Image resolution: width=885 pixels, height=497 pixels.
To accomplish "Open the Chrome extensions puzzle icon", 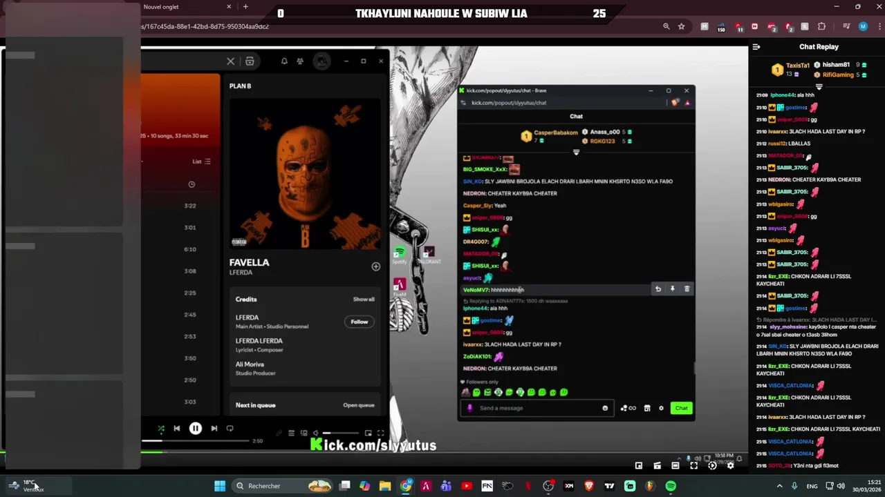I will point(822,26).
